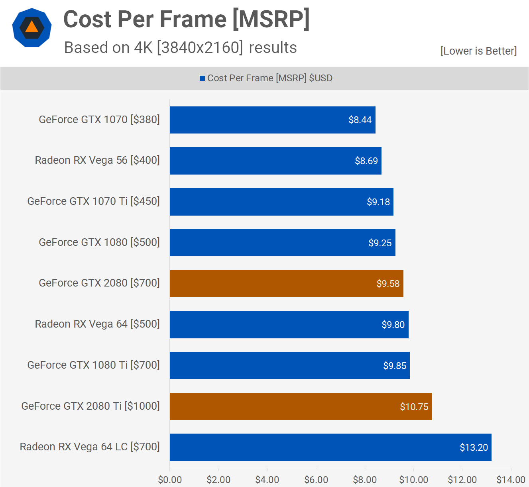Click the $10.00 axis tick label
529x487 pixels.
click(414, 480)
